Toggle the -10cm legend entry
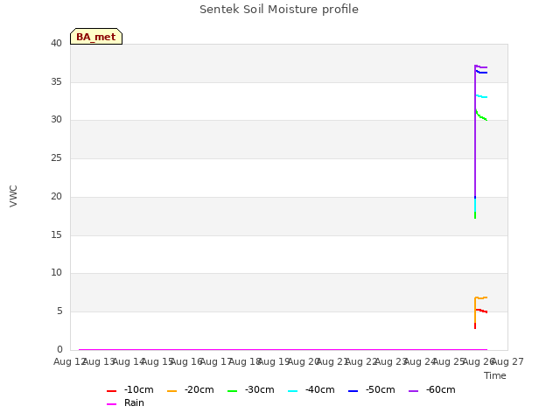Image resolution: width=560 pixels, height=420 pixels. [x=130, y=389]
